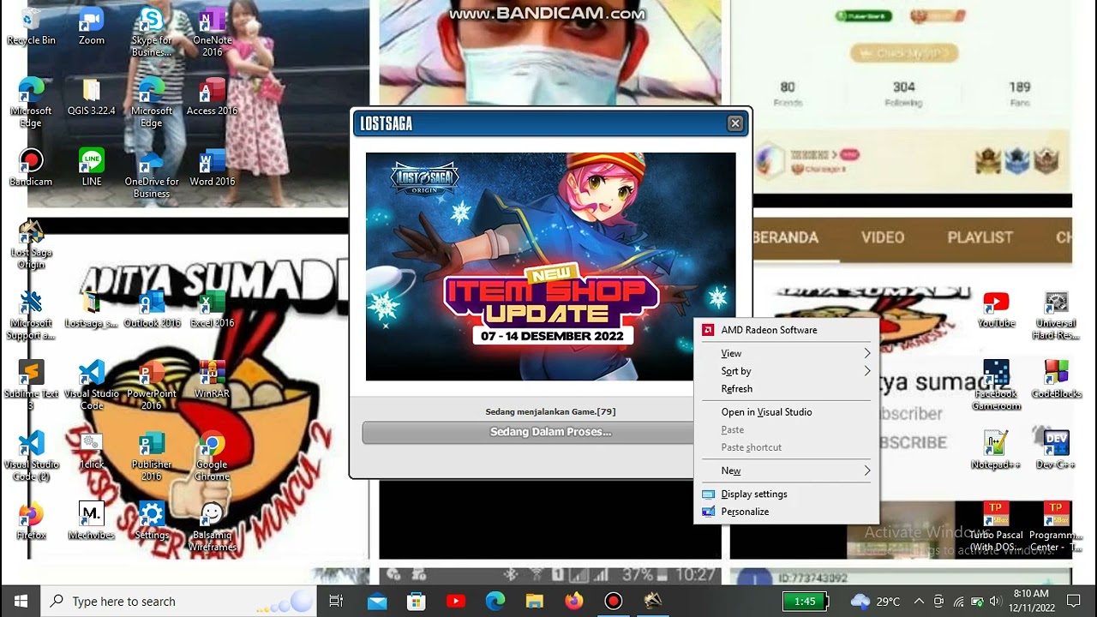This screenshot has height=617, width=1097.
Task: Open Notepad++ desktop icon
Action: point(996,450)
